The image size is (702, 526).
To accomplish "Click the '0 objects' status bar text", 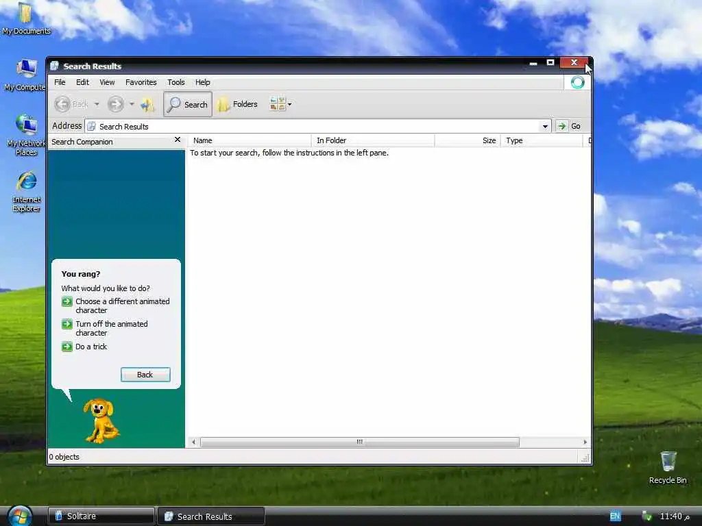I will pyautogui.click(x=64, y=457).
